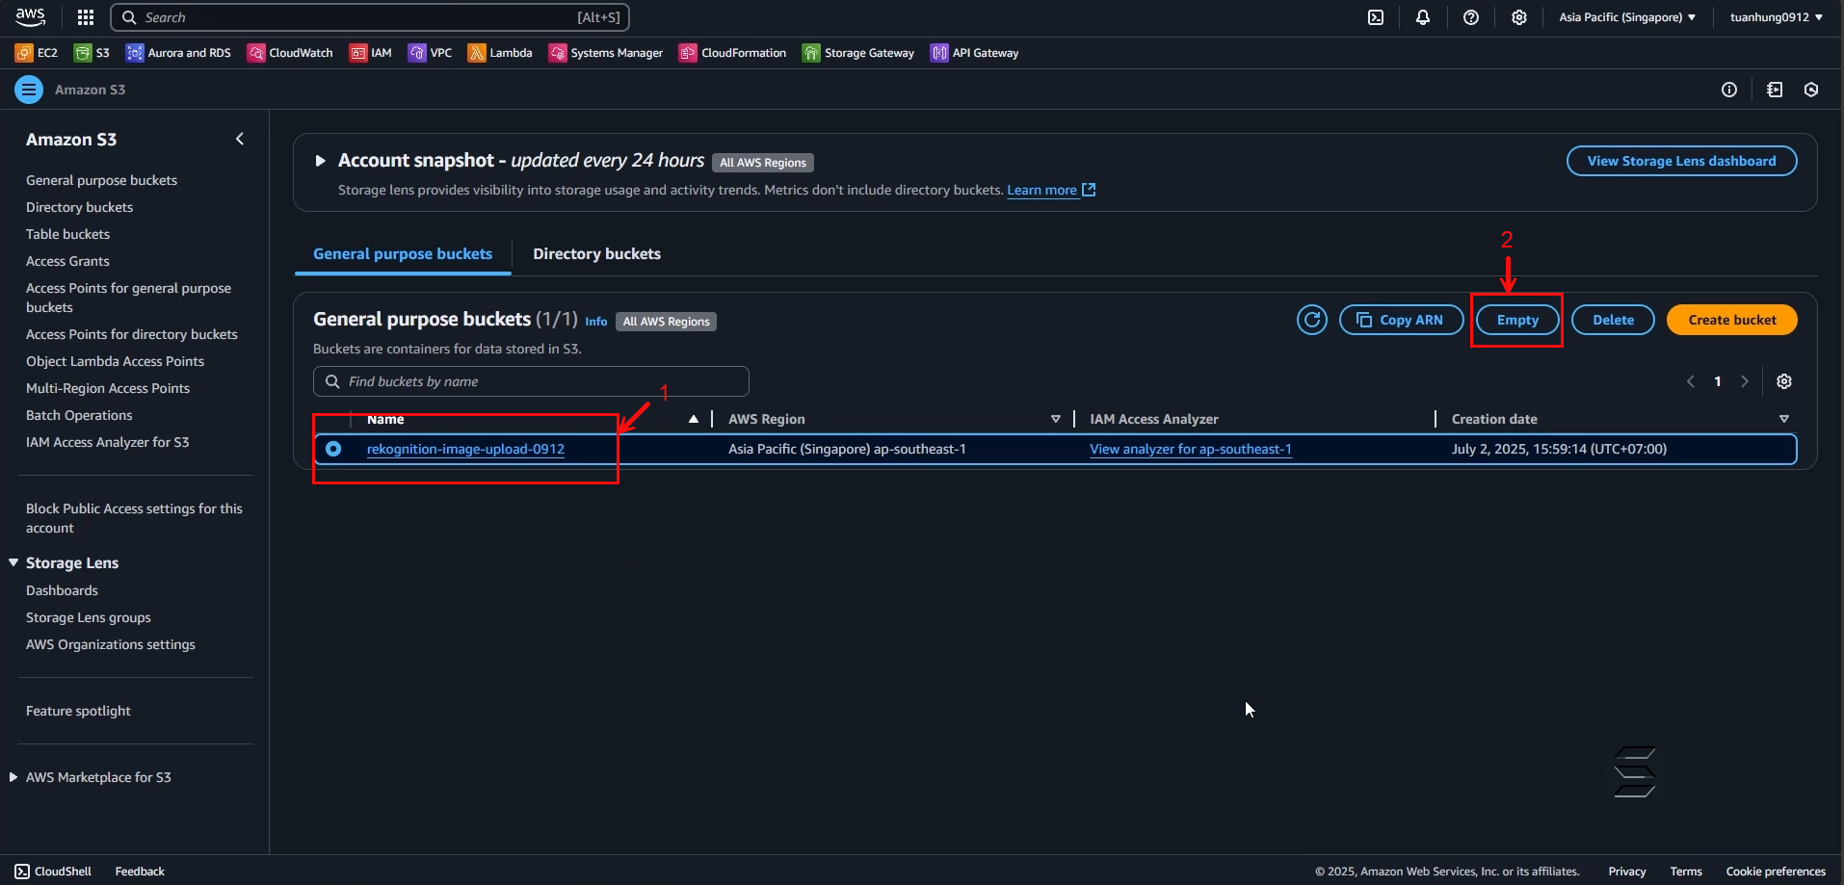The image size is (1844, 885).
Task: Open the services grid menu
Action: coord(86,17)
